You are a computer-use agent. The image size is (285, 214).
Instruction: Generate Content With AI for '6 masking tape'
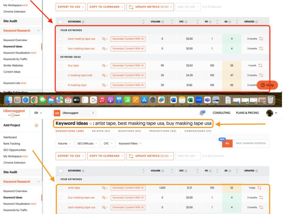[x=128, y=85]
